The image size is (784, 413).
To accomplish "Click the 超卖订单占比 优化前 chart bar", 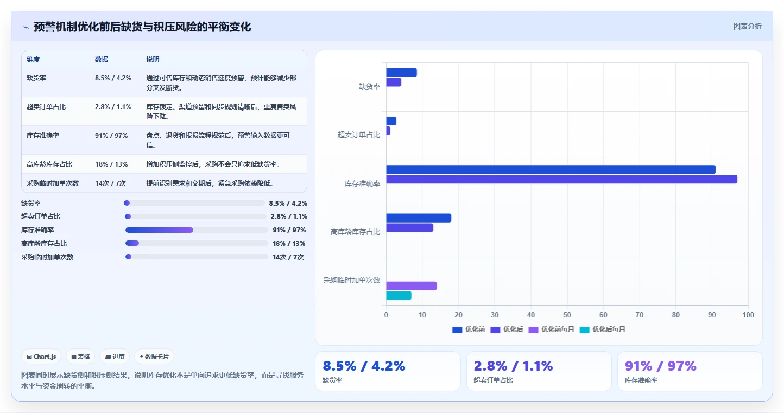I will pos(391,121).
